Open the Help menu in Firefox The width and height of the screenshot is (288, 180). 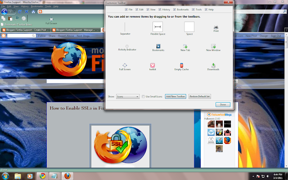click(56, 6)
